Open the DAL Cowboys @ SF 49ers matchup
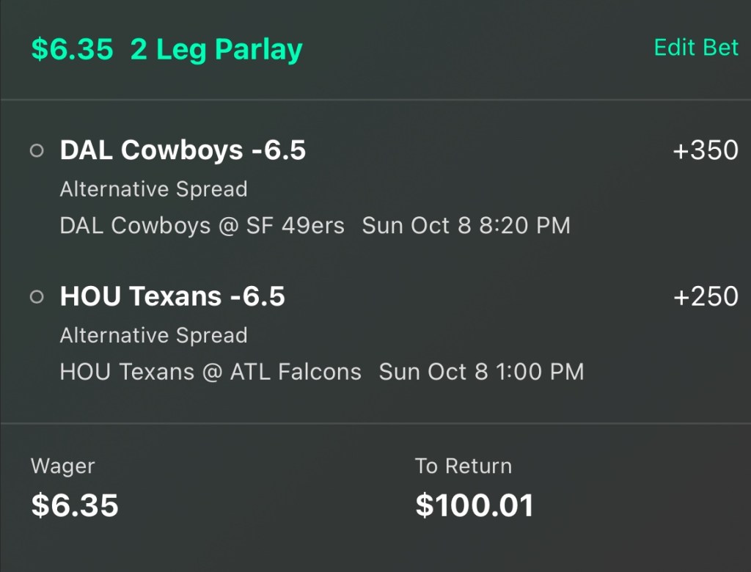The width and height of the screenshot is (751, 572). point(202,226)
